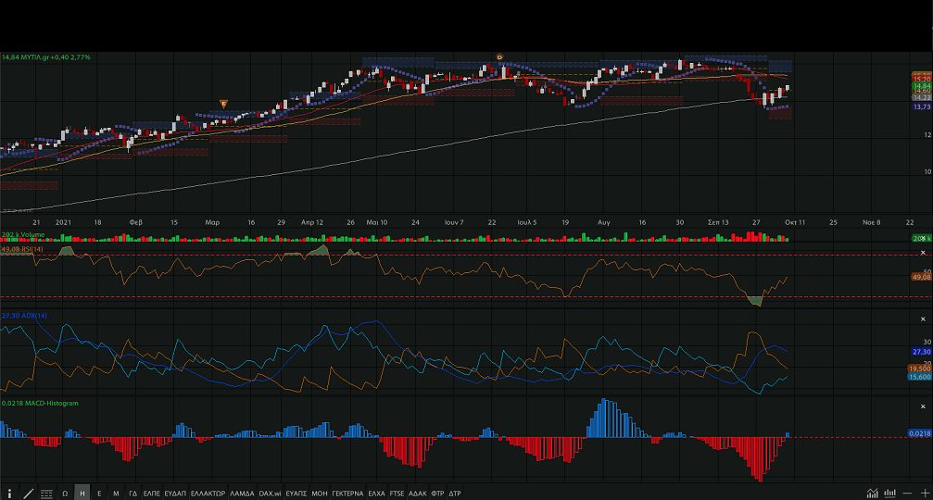
Task: Click the 49,08 RSI value tag
Action: click(x=922, y=277)
